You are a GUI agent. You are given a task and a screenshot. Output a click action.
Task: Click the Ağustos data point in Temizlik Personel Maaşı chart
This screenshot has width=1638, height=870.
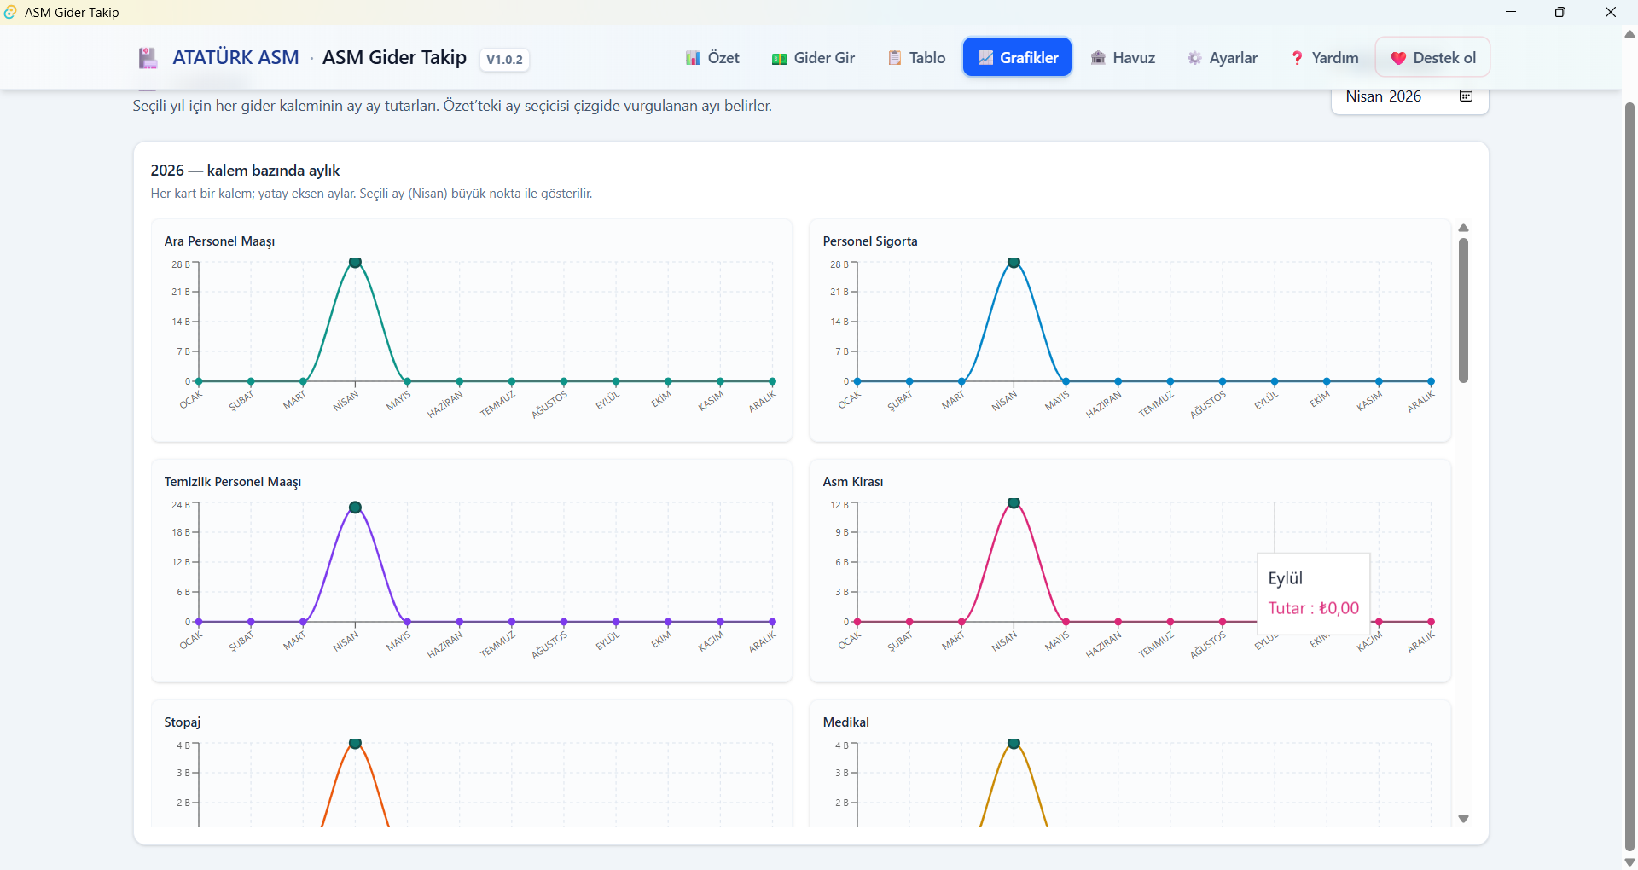(564, 622)
